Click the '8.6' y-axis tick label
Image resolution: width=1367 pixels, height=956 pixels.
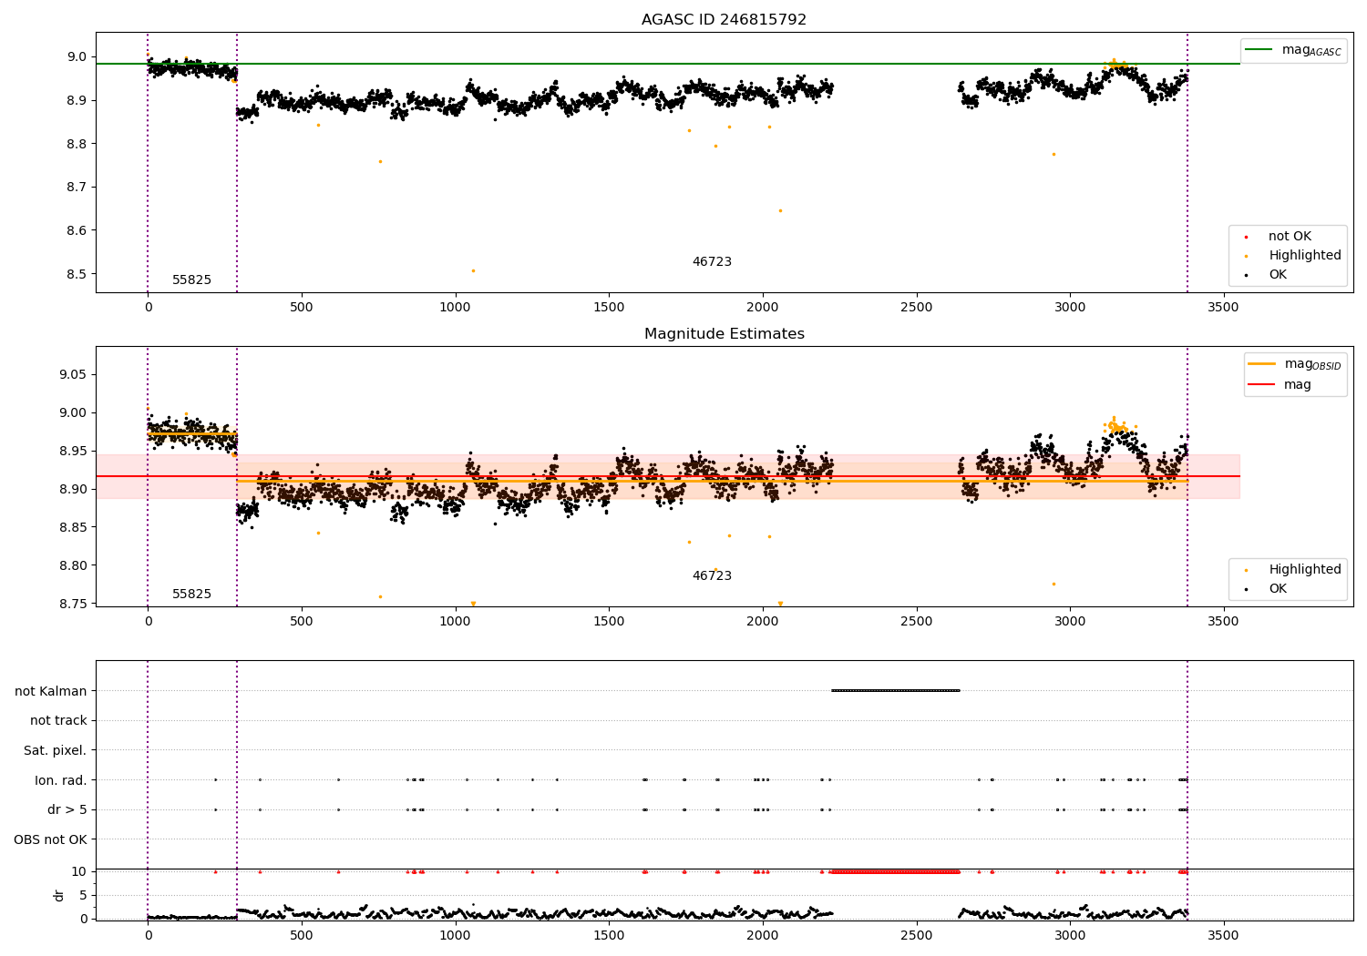(x=77, y=231)
